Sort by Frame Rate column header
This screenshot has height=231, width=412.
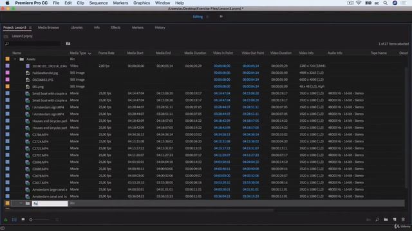[x=106, y=53]
